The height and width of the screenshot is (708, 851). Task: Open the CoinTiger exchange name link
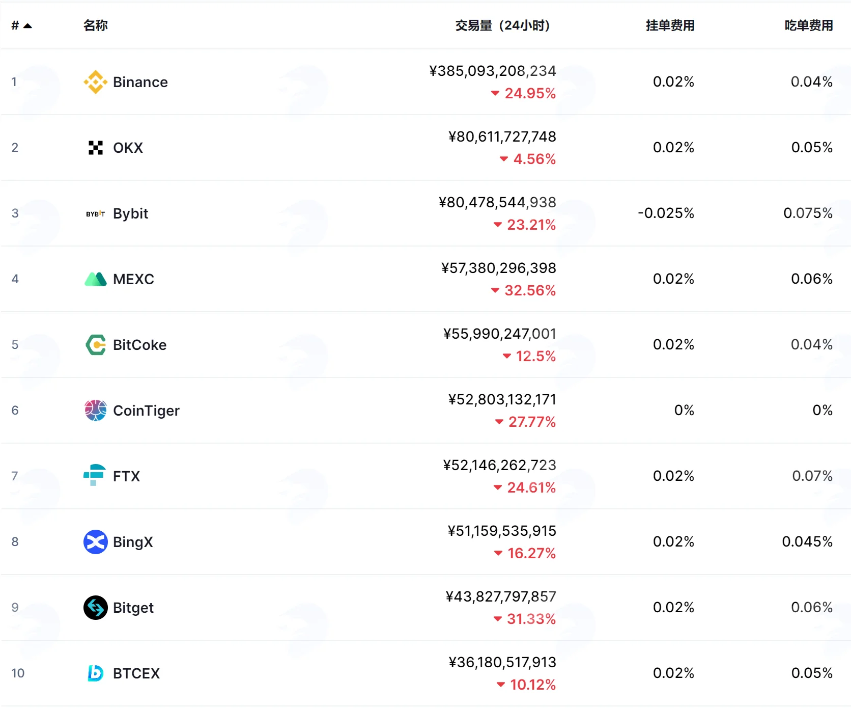click(146, 411)
